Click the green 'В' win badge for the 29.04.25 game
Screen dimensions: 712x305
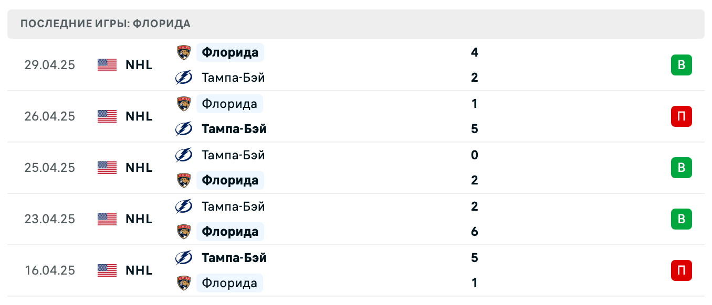682,65
